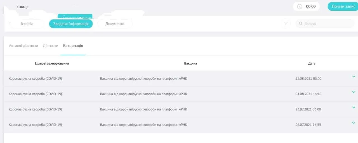This screenshot has width=358, height=143.
Task: Select the Вакцинація sub-tab
Action: (73, 46)
